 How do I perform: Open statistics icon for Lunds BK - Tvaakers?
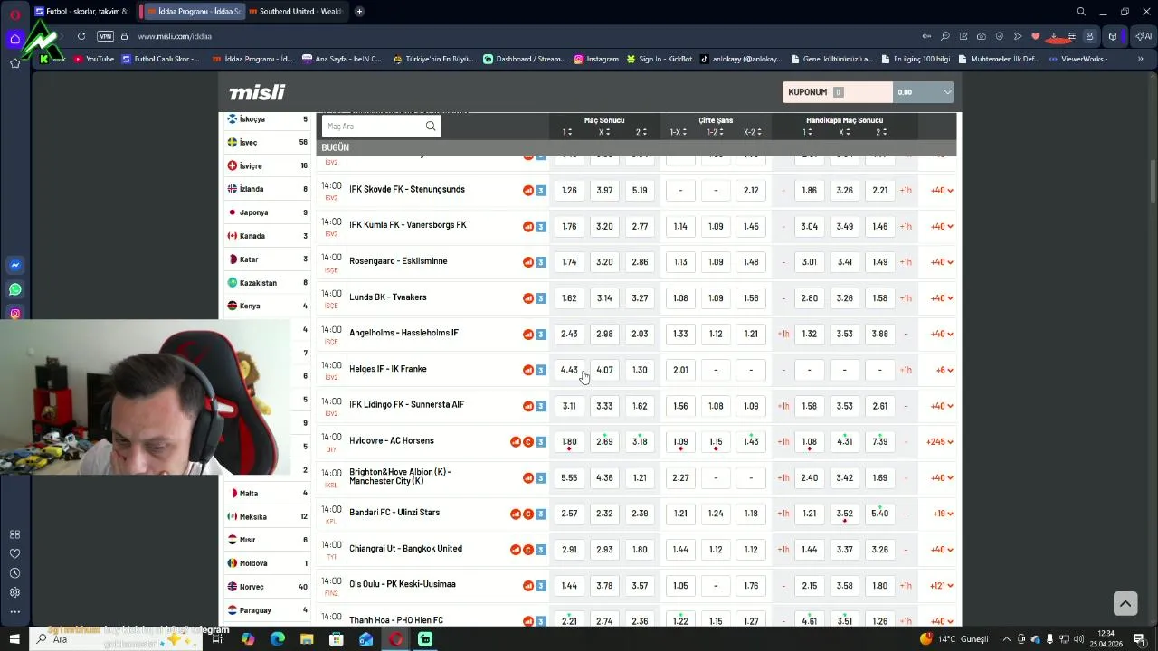528,297
